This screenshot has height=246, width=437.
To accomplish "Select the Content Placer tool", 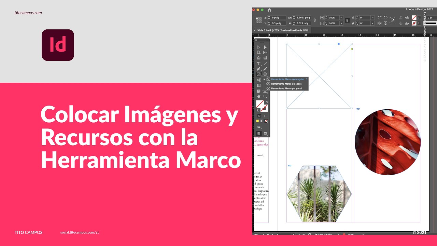I will (265, 58).
